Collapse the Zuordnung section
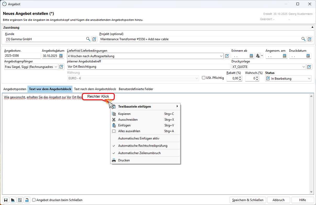This screenshot has width=316, height=205. tap(312, 27)
